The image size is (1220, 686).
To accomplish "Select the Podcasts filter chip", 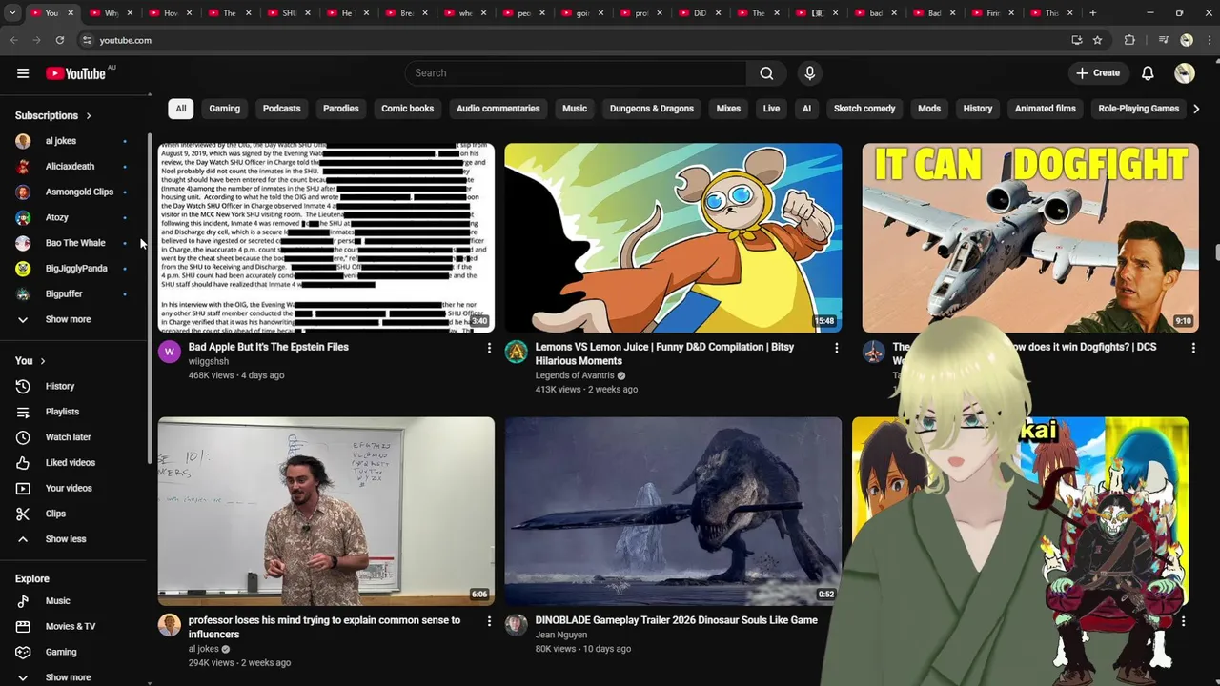I will pos(281,109).
